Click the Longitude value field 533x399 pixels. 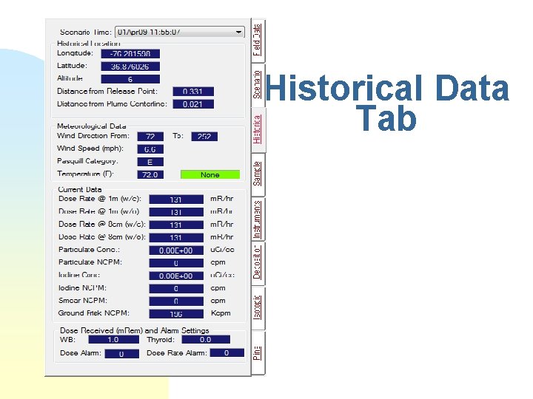point(130,54)
